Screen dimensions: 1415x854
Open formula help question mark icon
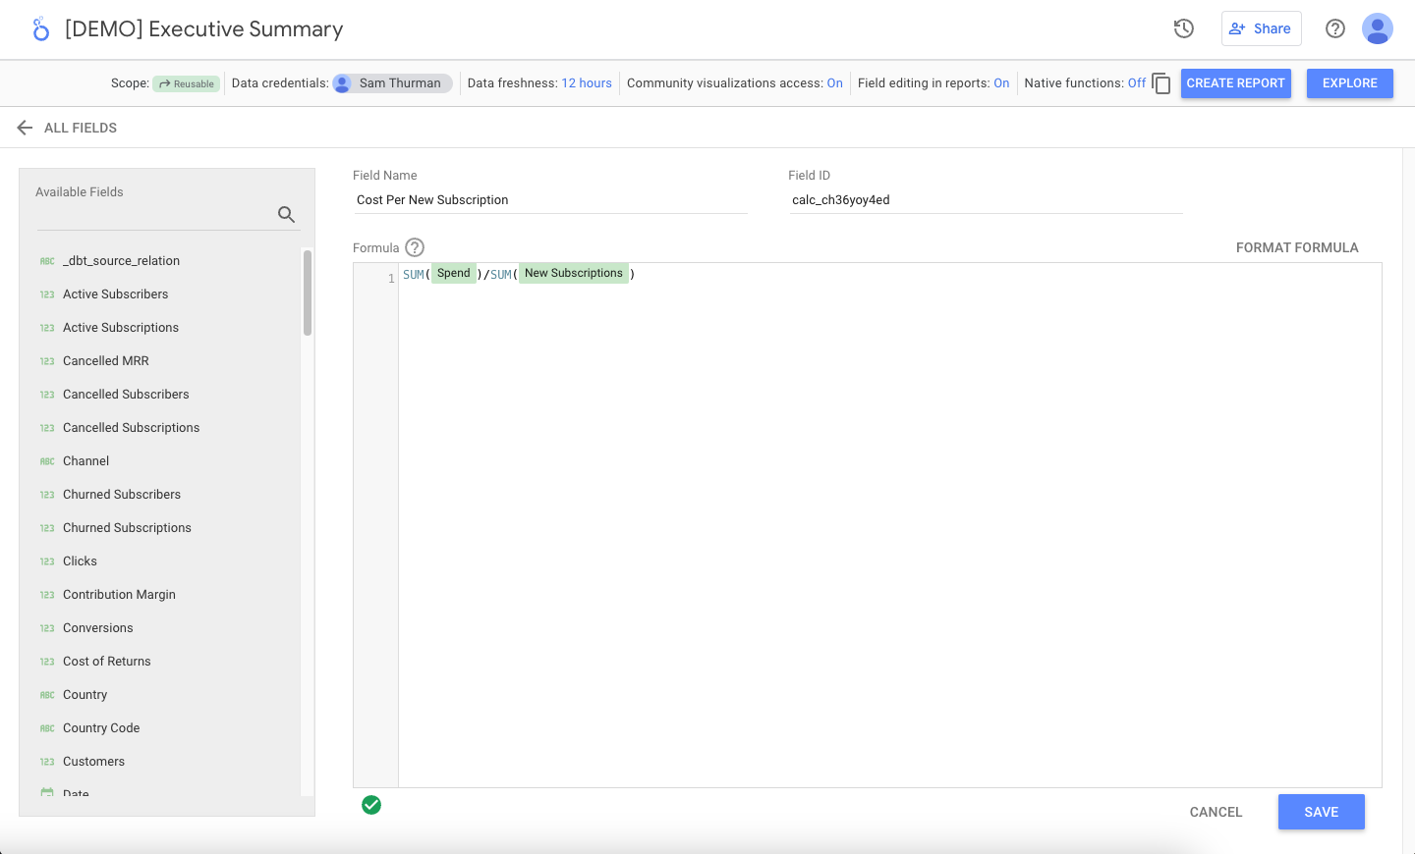[x=415, y=247]
